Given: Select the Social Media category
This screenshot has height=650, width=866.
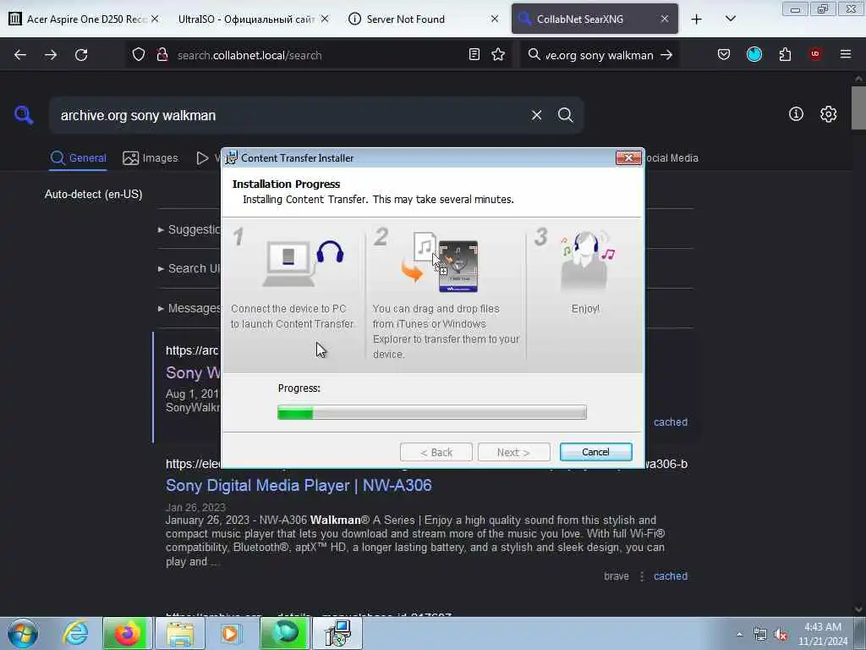Looking at the screenshot, I should [671, 158].
